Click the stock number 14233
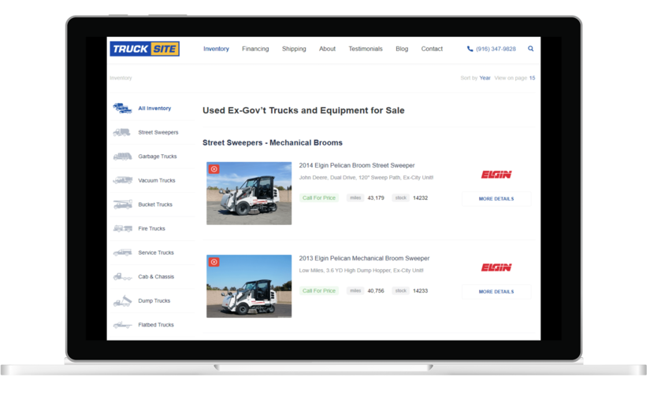This screenshot has height=413, width=650. pyautogui.click(x=421, y=291)
